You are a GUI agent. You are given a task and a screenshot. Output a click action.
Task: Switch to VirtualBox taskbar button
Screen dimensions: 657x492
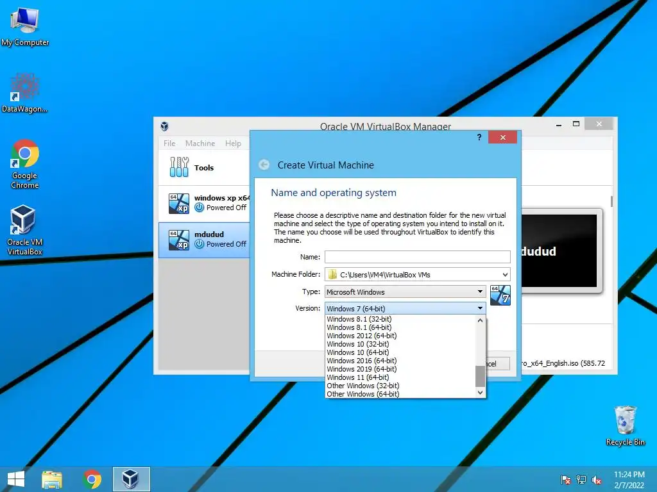[x=131, y=479]
